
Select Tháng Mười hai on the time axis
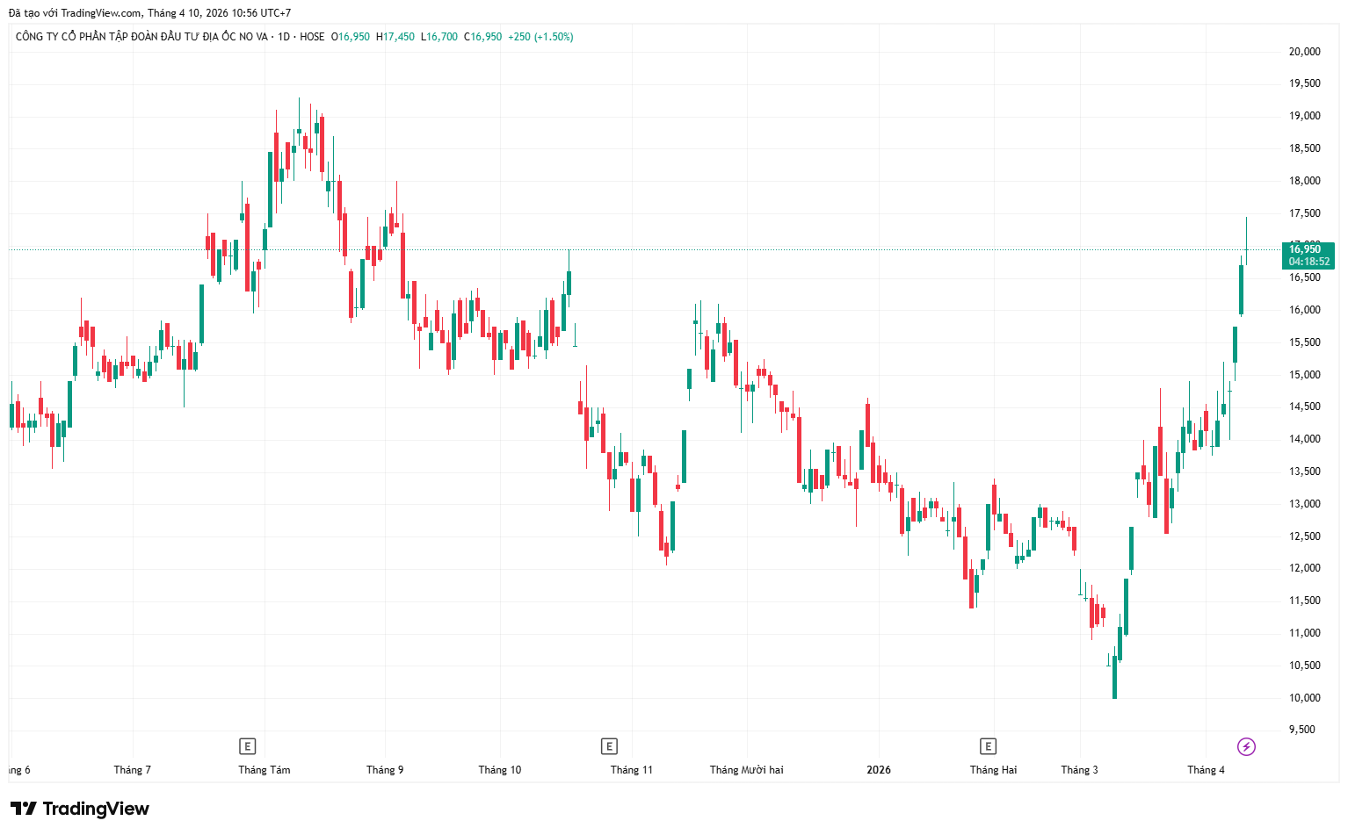point(746,770)
